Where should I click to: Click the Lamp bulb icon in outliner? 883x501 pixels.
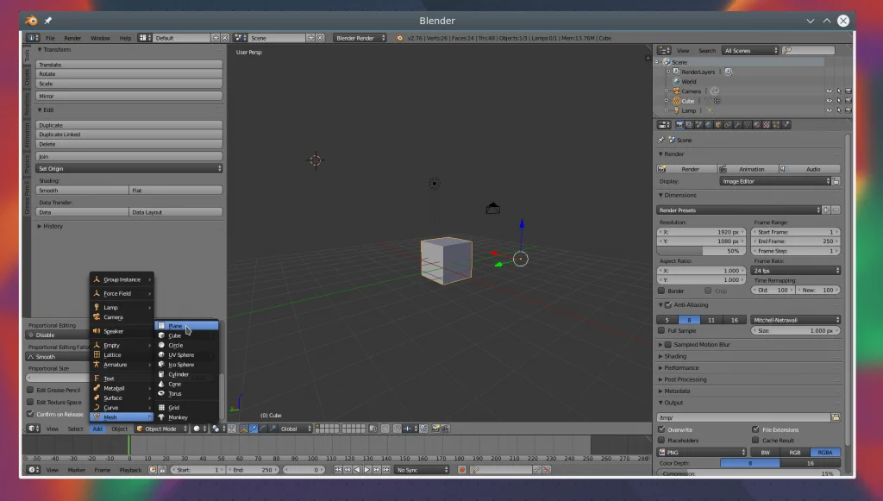676,110
